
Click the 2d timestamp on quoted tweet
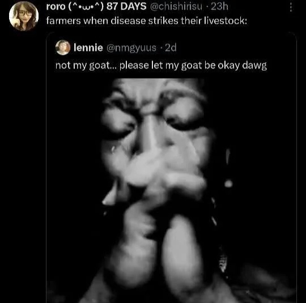(171, 48)
